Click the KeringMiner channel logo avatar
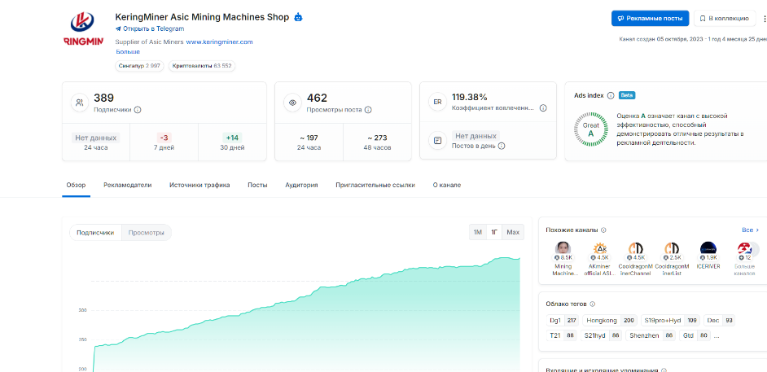Screen dimensions: 767x372 [x=84, y=28]
